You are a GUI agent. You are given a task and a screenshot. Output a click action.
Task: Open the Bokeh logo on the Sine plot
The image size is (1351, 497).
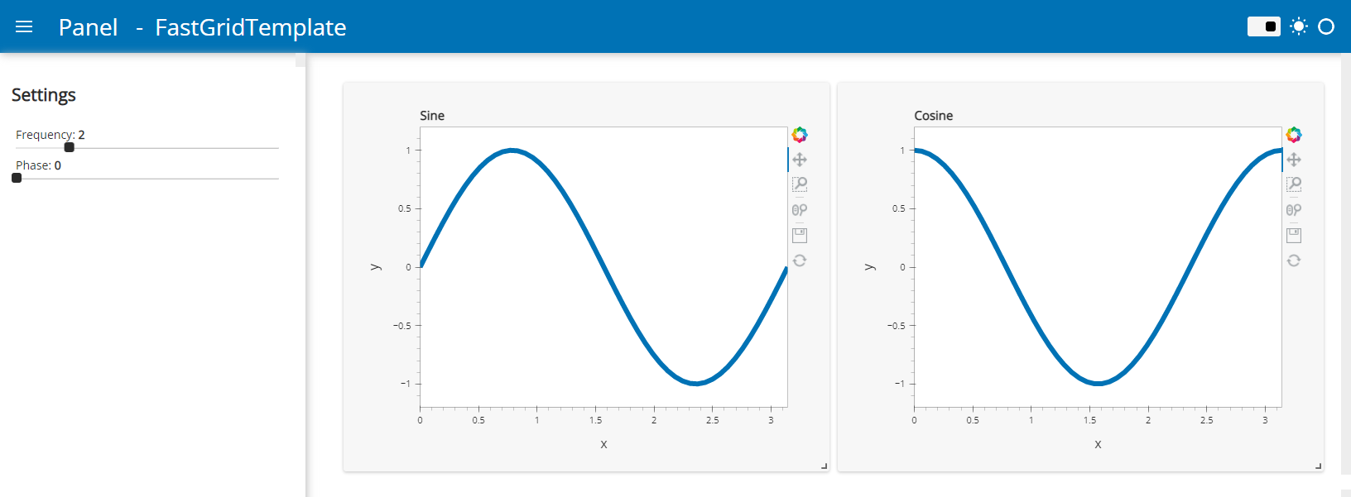coord(800,135)
